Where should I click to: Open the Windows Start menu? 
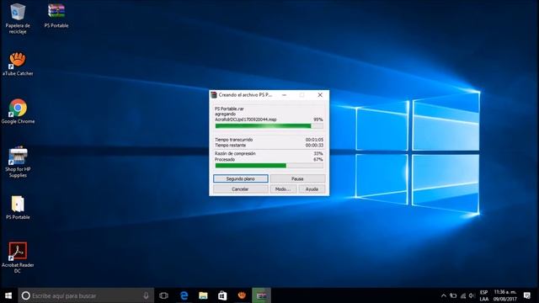tap(8, 295)
